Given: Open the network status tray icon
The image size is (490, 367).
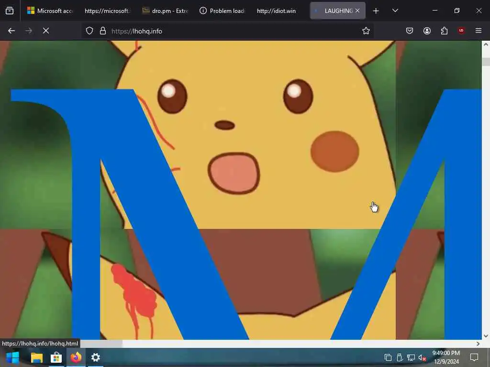Looking at the screenshot, I should 411,357.
